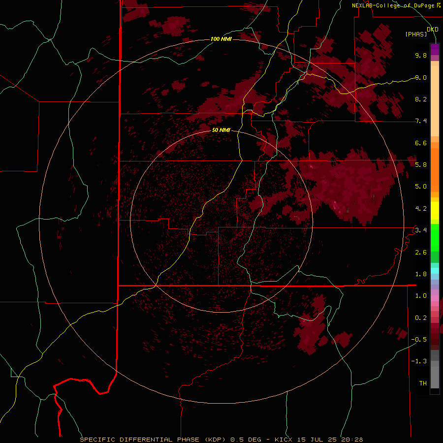This screenshot has height=443, width=443.
Task: Click the 1.0 scale value
Action: pos(421,295)
